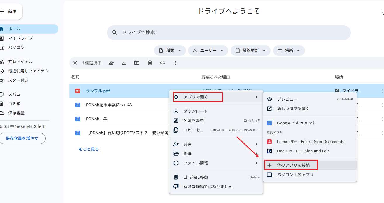Select コピーを... from context menu

coord(216,130)
